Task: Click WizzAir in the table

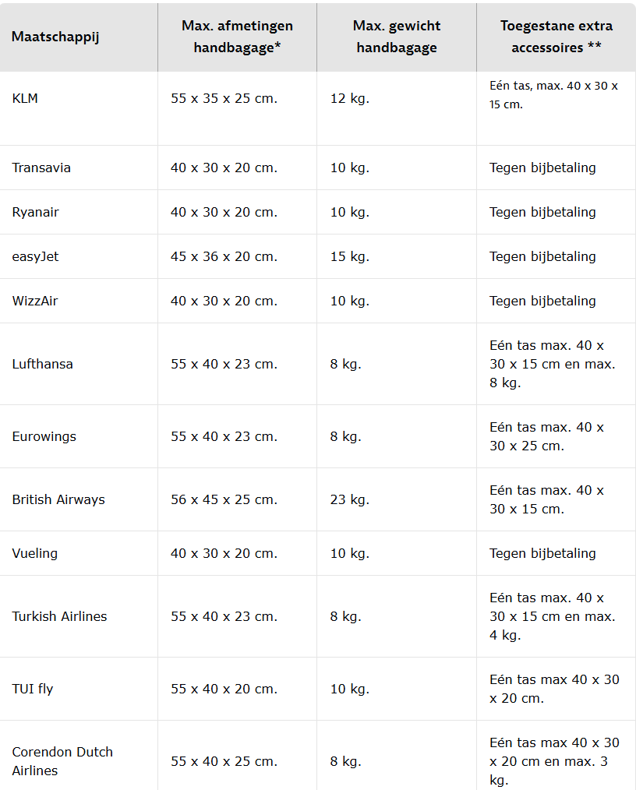Action: [35, 301]
